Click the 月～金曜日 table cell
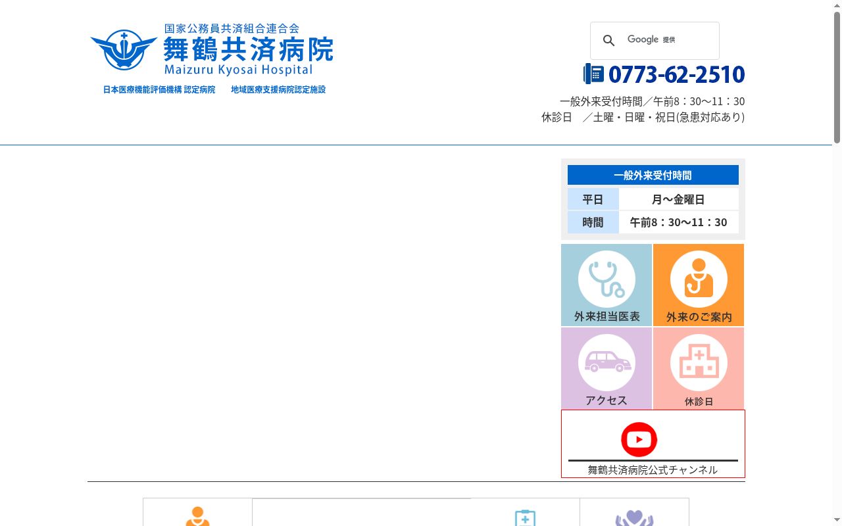The image size is (842, 526). (x=678, y=199)
